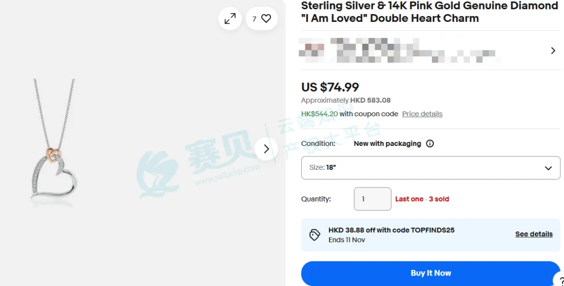564x286 pixels.
Task: Show next product photo with arrow
Action: tap(266, 148)
